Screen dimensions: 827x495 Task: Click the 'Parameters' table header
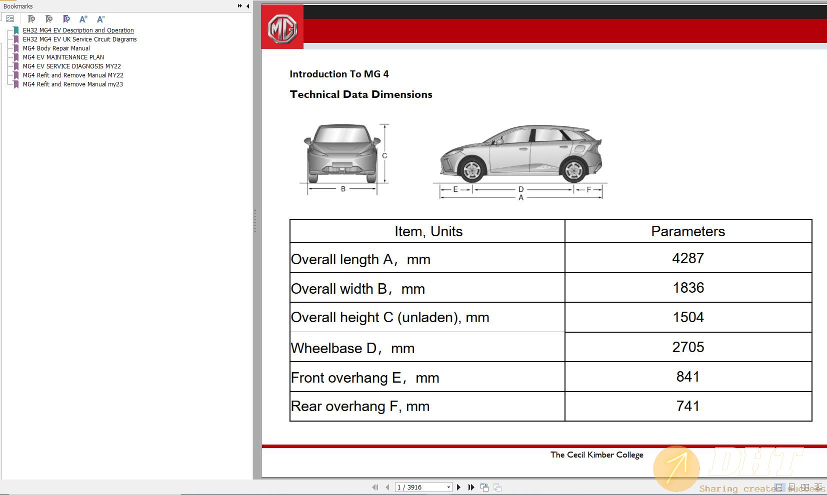coord(688,231)
